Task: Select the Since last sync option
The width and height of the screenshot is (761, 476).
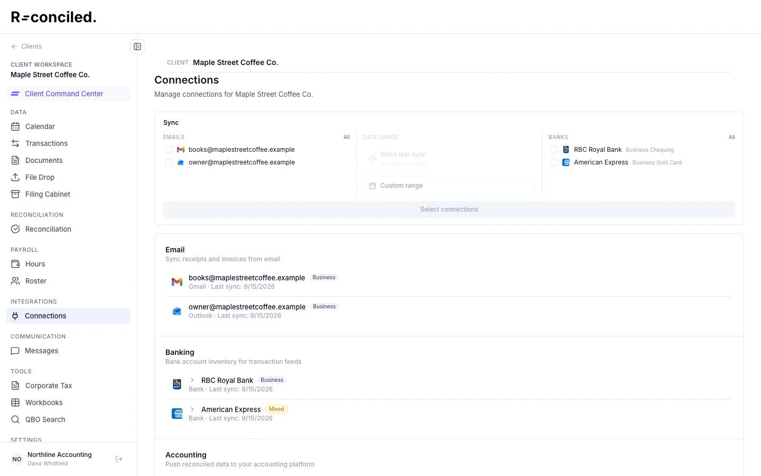Action: pyautogui.click(x=449, y=159)
